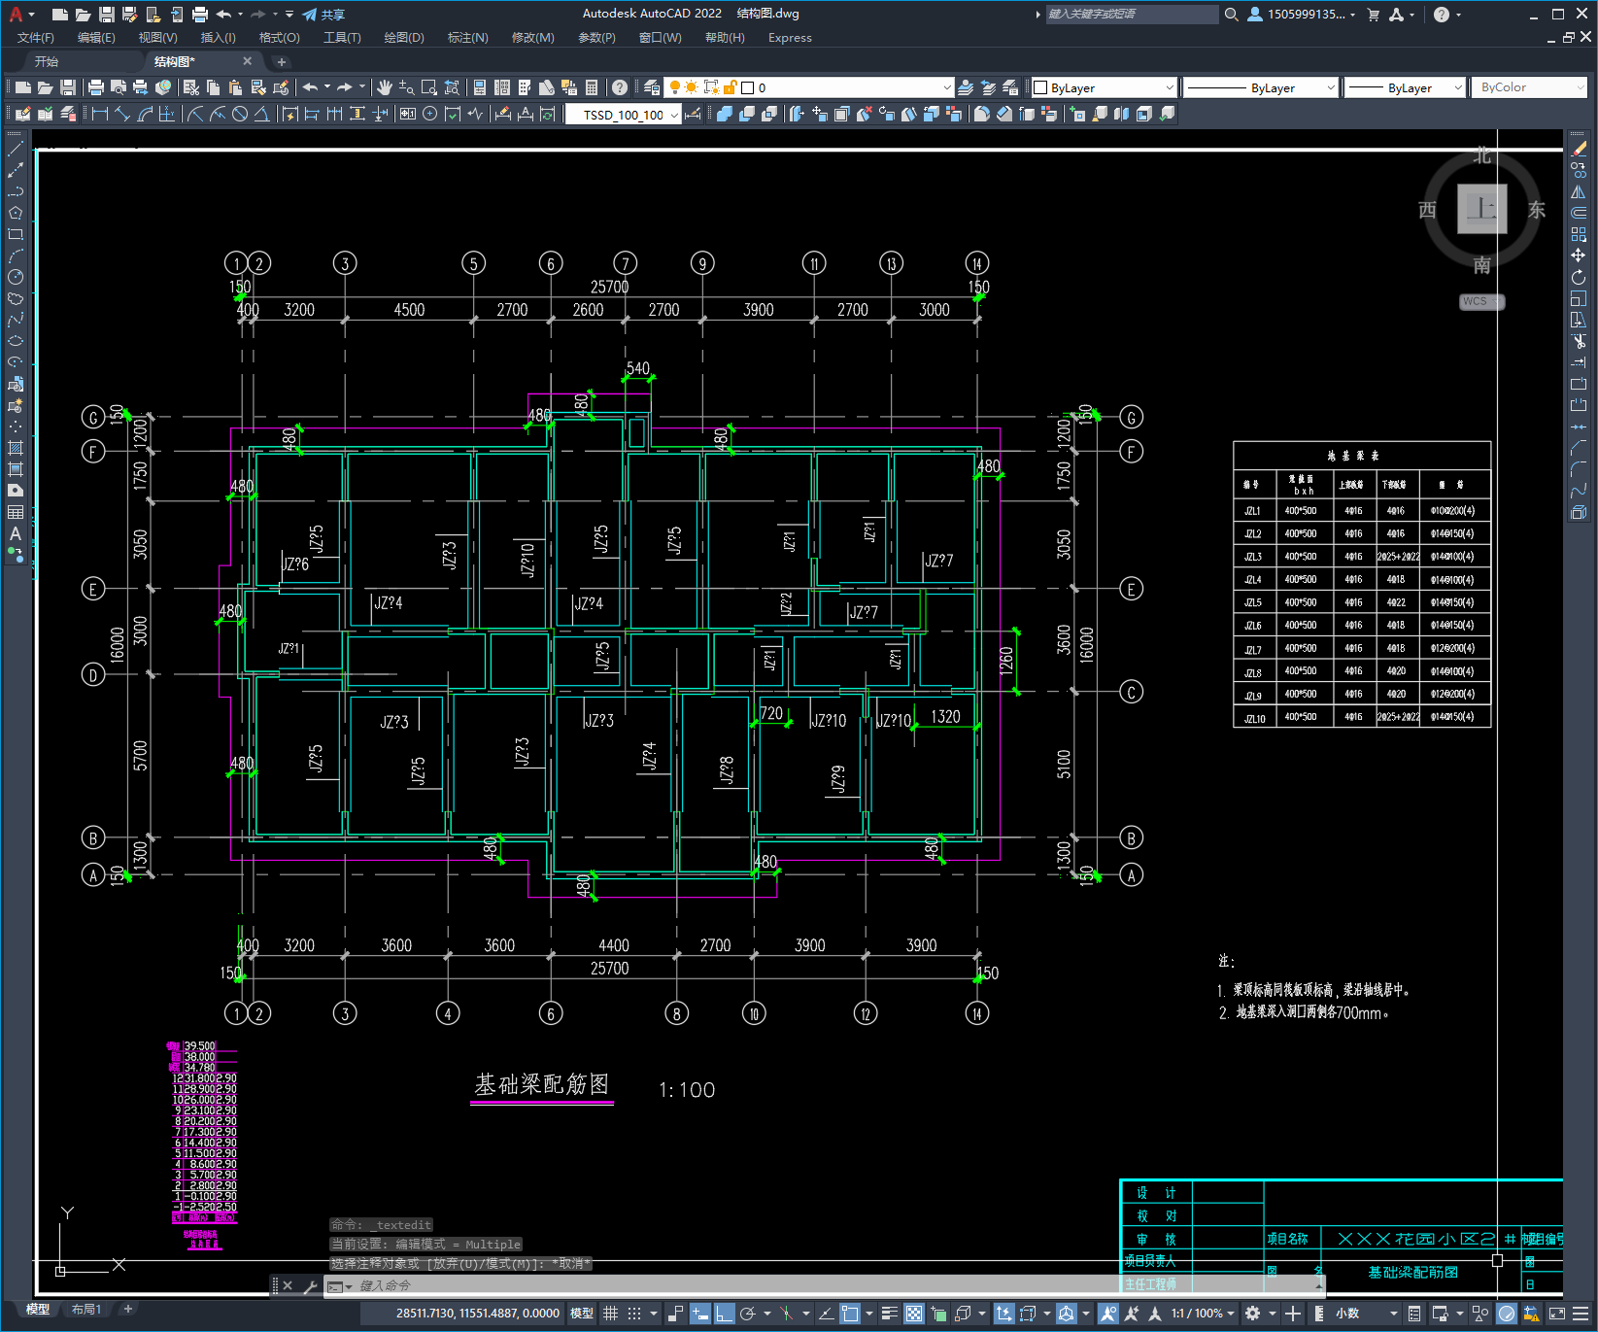Open the Express menu

pos(790,38)
